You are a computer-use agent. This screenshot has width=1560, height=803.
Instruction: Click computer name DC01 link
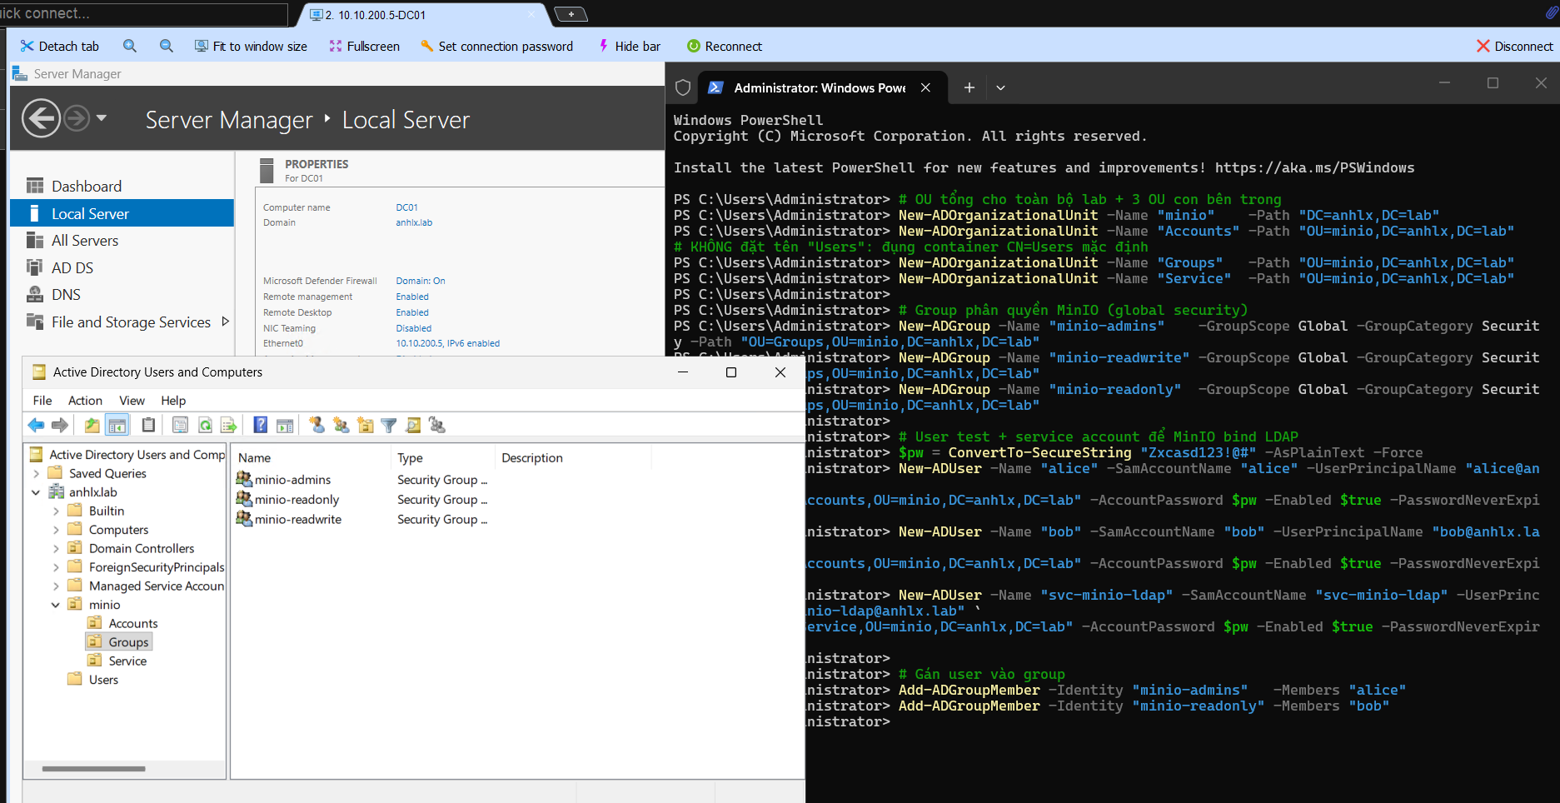[406, 207]
